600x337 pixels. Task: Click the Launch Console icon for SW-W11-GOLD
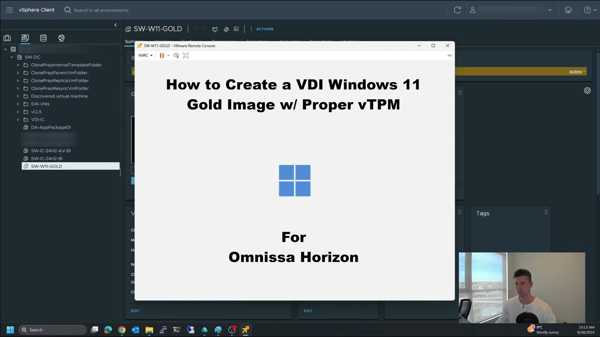click(215, 29)
